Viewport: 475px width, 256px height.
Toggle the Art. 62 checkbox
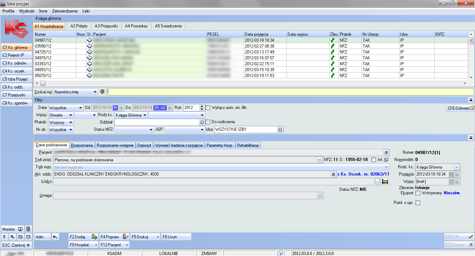pyautogui.click(x=373, y=160)
